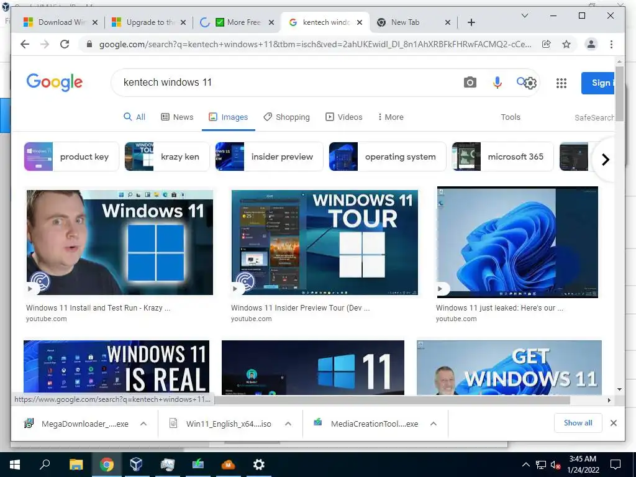Close the downloads bar
This screenshot has width=636, height=477.
click(613, 423)
